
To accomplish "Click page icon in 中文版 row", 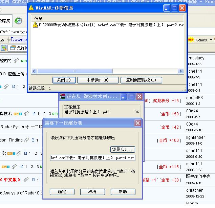I will point(34,180).
